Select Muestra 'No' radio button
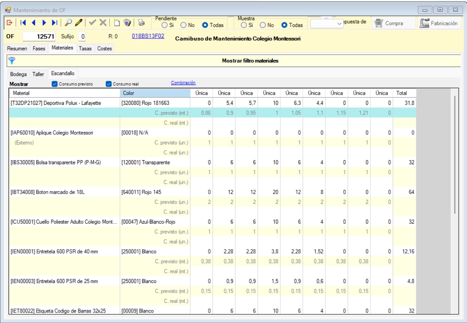The image size is (467, 323). tap(263, 25)
